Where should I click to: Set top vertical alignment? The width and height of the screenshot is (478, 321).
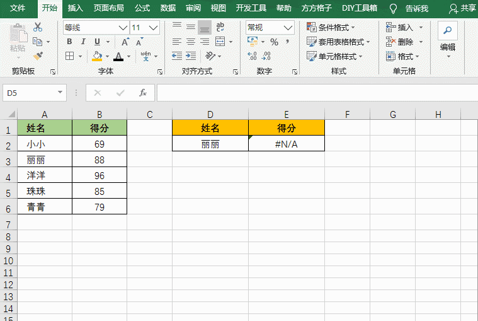pos(177,26)
